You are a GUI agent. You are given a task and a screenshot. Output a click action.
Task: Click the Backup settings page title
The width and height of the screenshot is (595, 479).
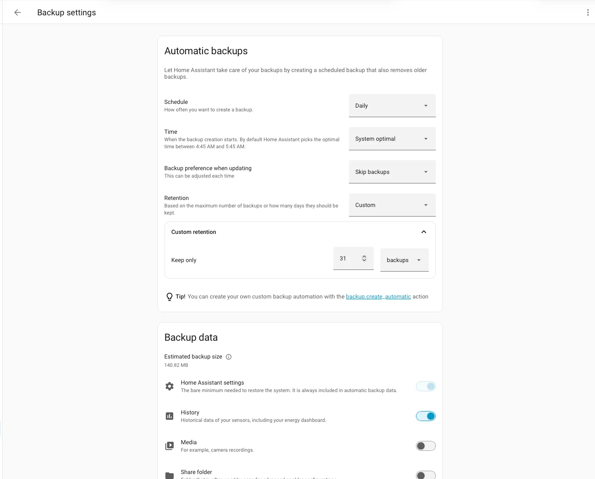click(67, 12)
